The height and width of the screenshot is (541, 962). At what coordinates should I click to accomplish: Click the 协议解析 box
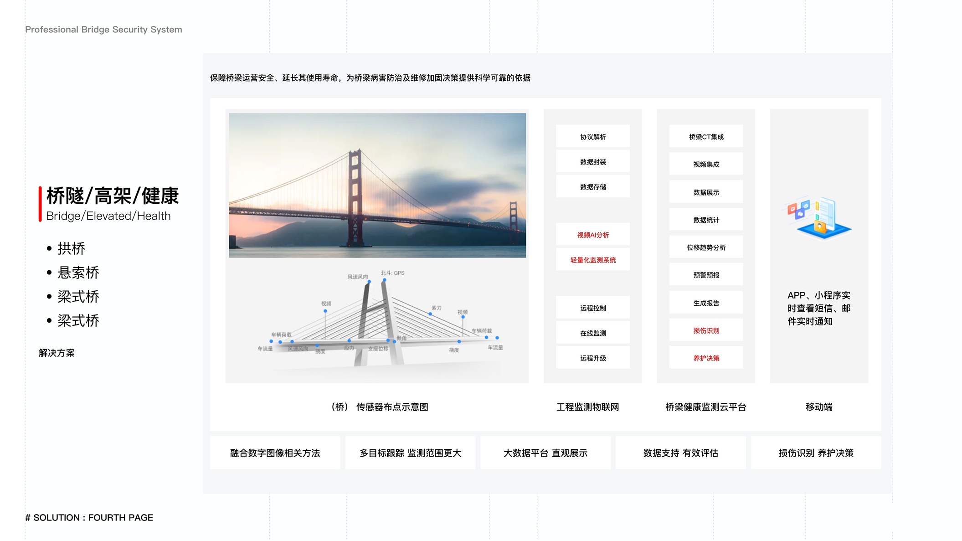pos(592,137)
